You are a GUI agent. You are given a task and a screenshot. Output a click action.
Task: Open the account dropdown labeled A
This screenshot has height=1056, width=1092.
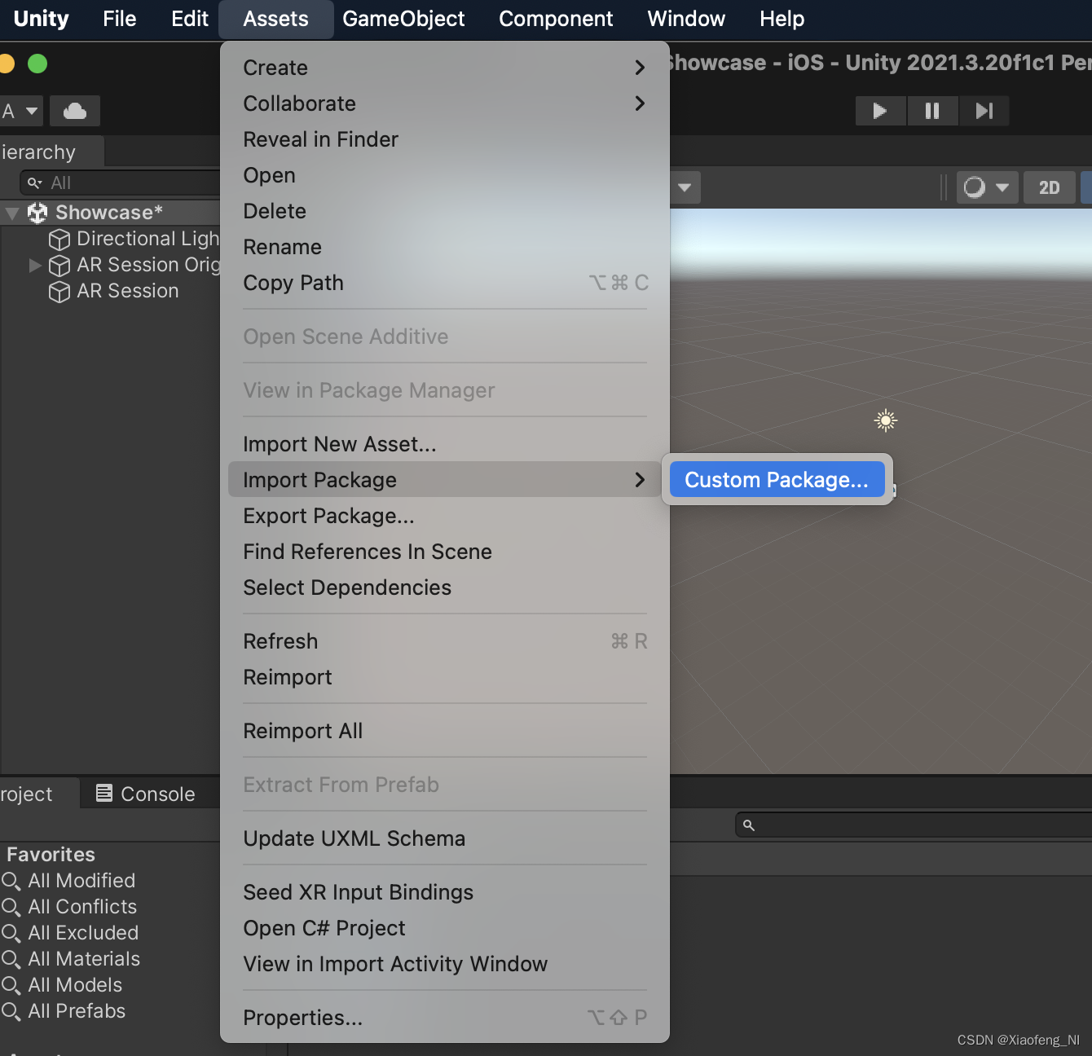[21, 111]
